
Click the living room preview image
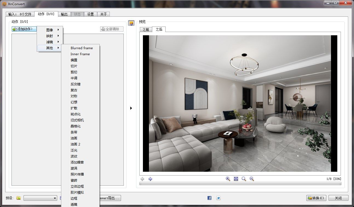coord(240,103)
